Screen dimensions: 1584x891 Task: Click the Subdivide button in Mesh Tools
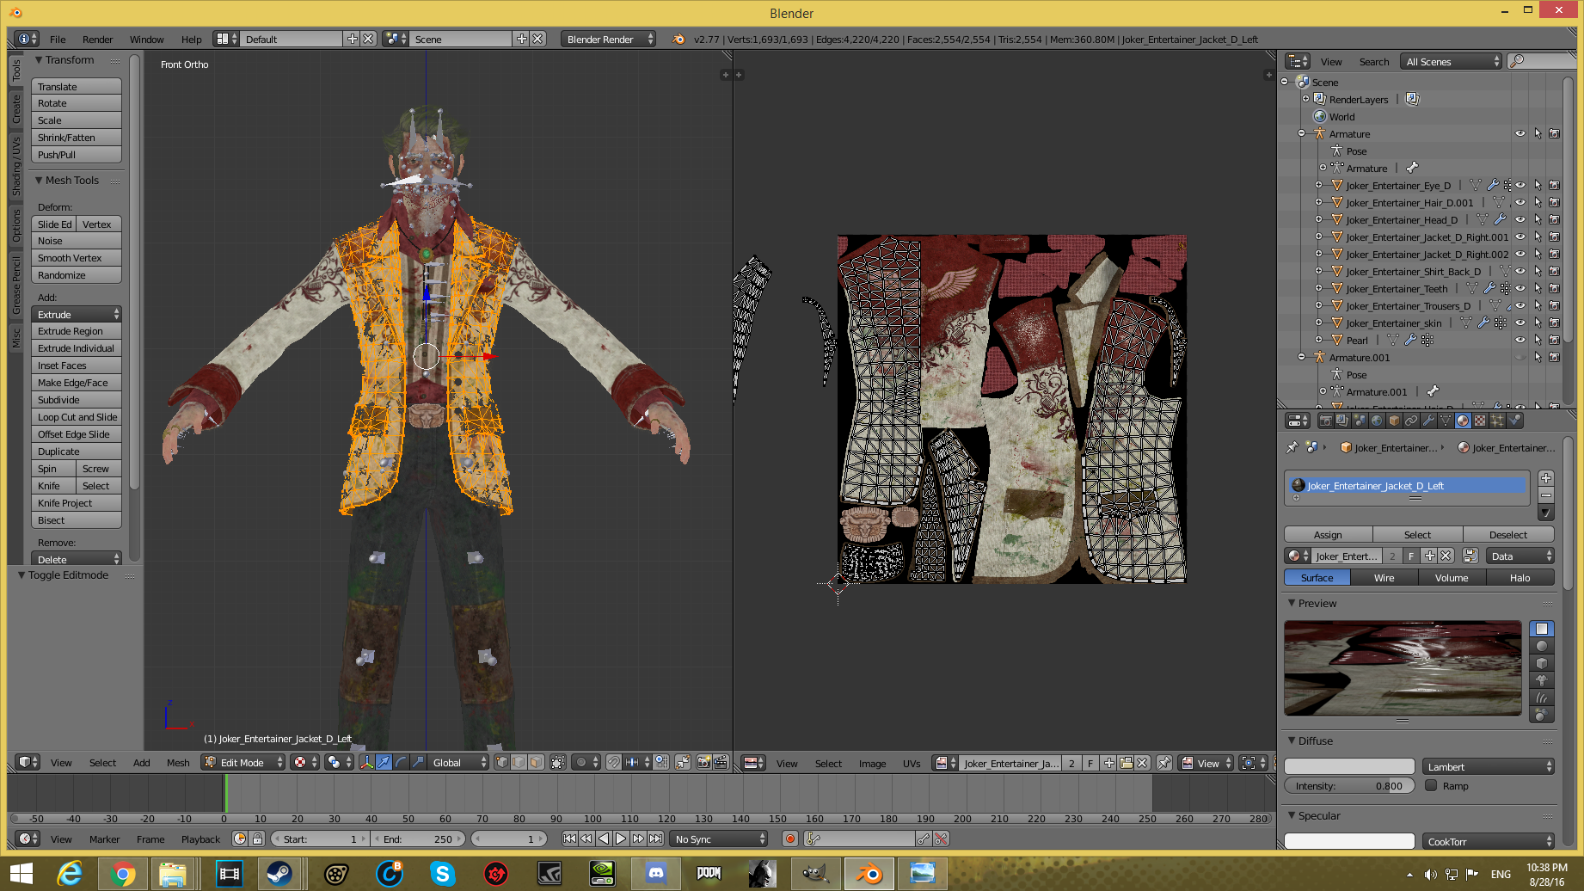[76, 400]
